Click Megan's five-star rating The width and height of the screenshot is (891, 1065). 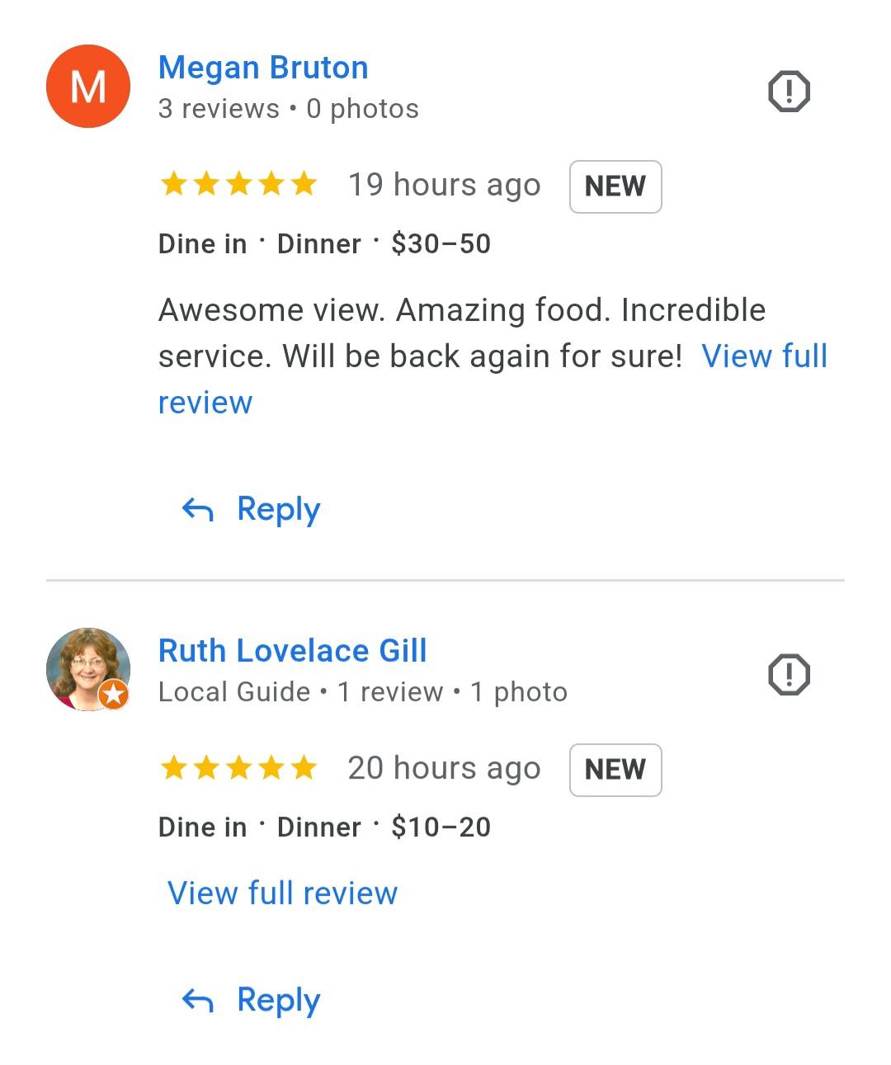click(x=238, y=184)
